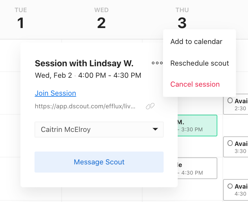The height and width of the screenshot is (202, 248).
Task: Click the three-dot more options icon
Action: [x=157, y=63]
